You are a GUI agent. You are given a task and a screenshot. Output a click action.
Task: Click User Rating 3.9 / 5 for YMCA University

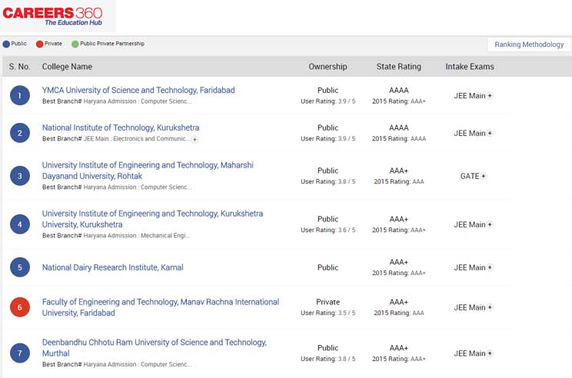(x=328, y=101)
